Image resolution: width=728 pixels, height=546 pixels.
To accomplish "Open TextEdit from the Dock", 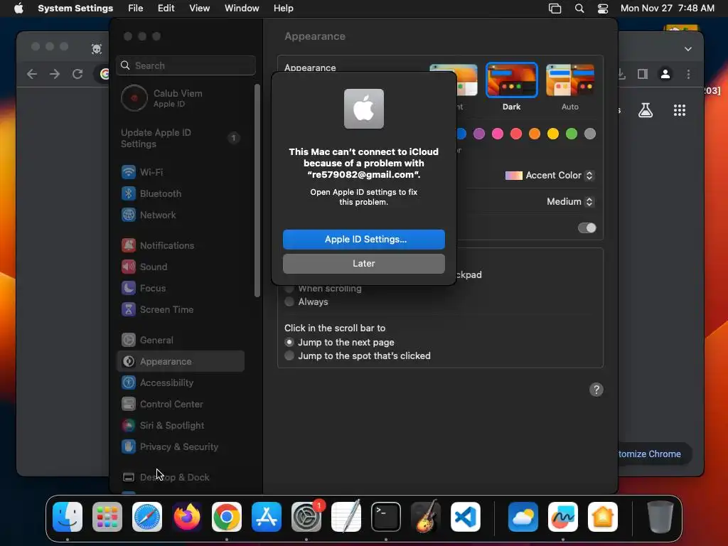I will click(346, 517).
